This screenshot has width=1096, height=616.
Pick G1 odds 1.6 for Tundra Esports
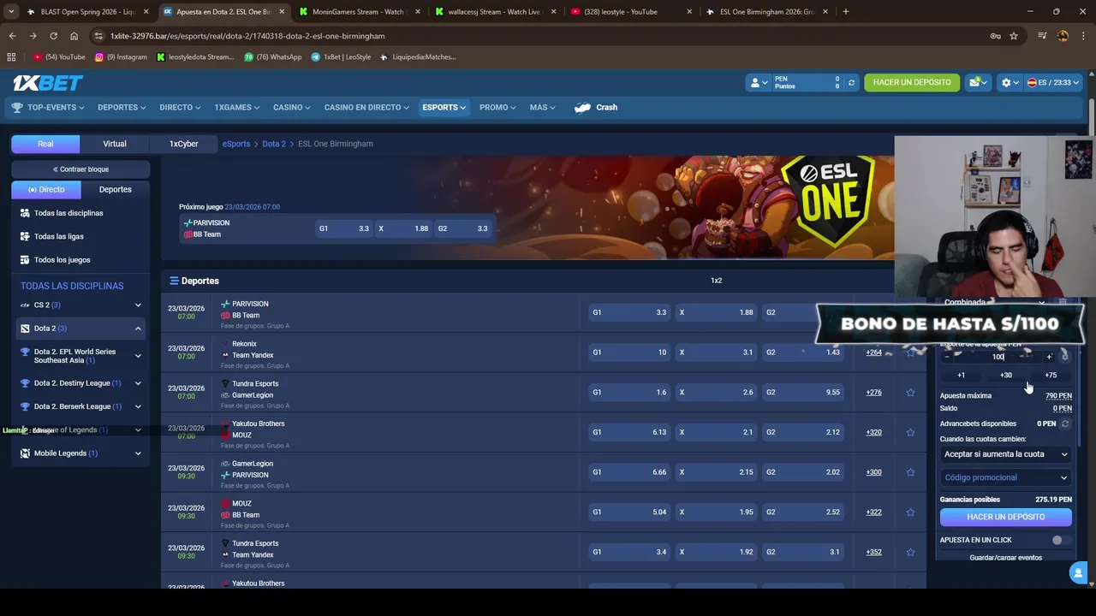coord(628,393)
